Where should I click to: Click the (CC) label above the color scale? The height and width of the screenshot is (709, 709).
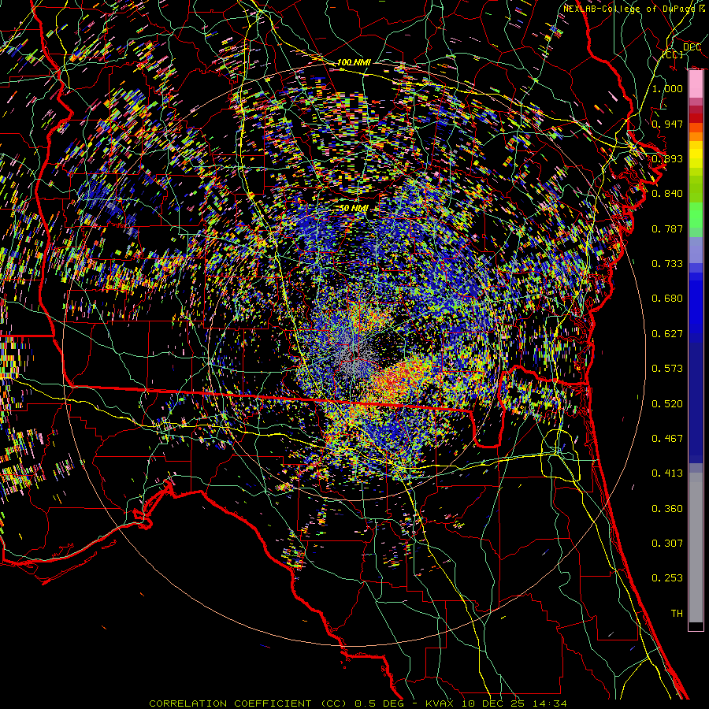[x=673, y=54]
